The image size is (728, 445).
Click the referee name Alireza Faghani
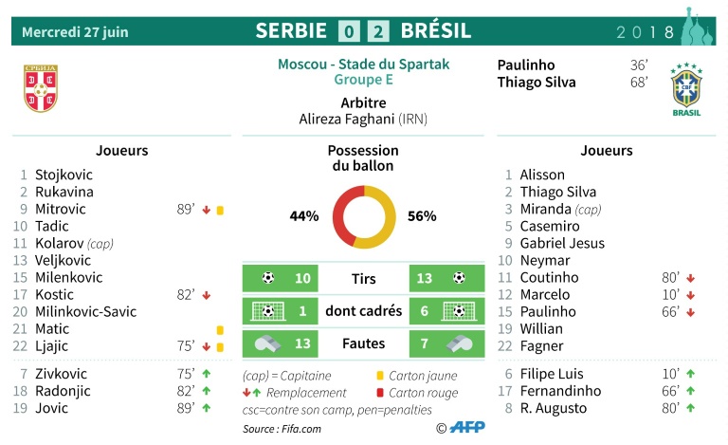tap(347, 120)
